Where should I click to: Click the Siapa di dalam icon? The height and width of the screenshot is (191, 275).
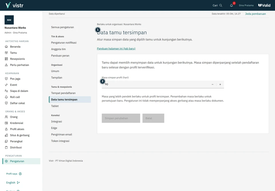coord(6,91)
